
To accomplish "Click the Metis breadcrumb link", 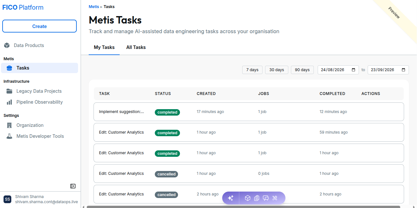I will pos(94,7).
